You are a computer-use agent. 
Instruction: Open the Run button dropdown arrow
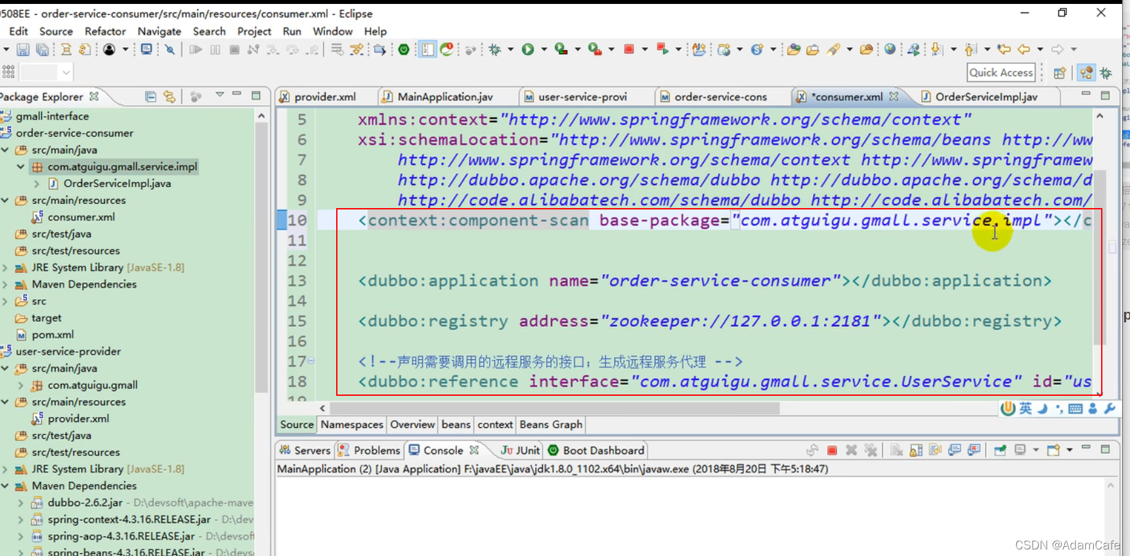[x=544, y=49]
